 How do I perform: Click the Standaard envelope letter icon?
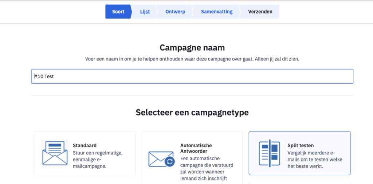(55, 153)
